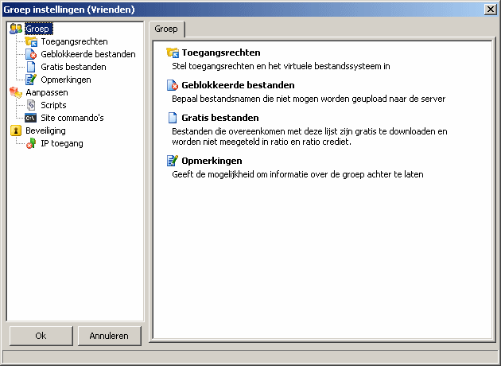
Task: Confirm with the Ok button
Action: [41, 336]
